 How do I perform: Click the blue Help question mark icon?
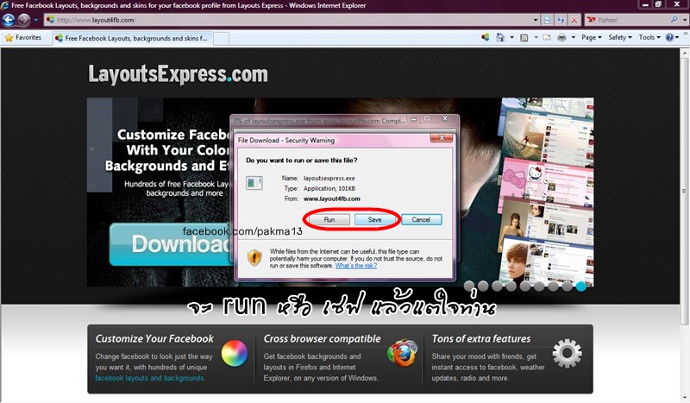coord(669,37)
